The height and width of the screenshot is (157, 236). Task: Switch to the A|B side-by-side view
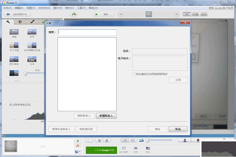tap(195, 14)
